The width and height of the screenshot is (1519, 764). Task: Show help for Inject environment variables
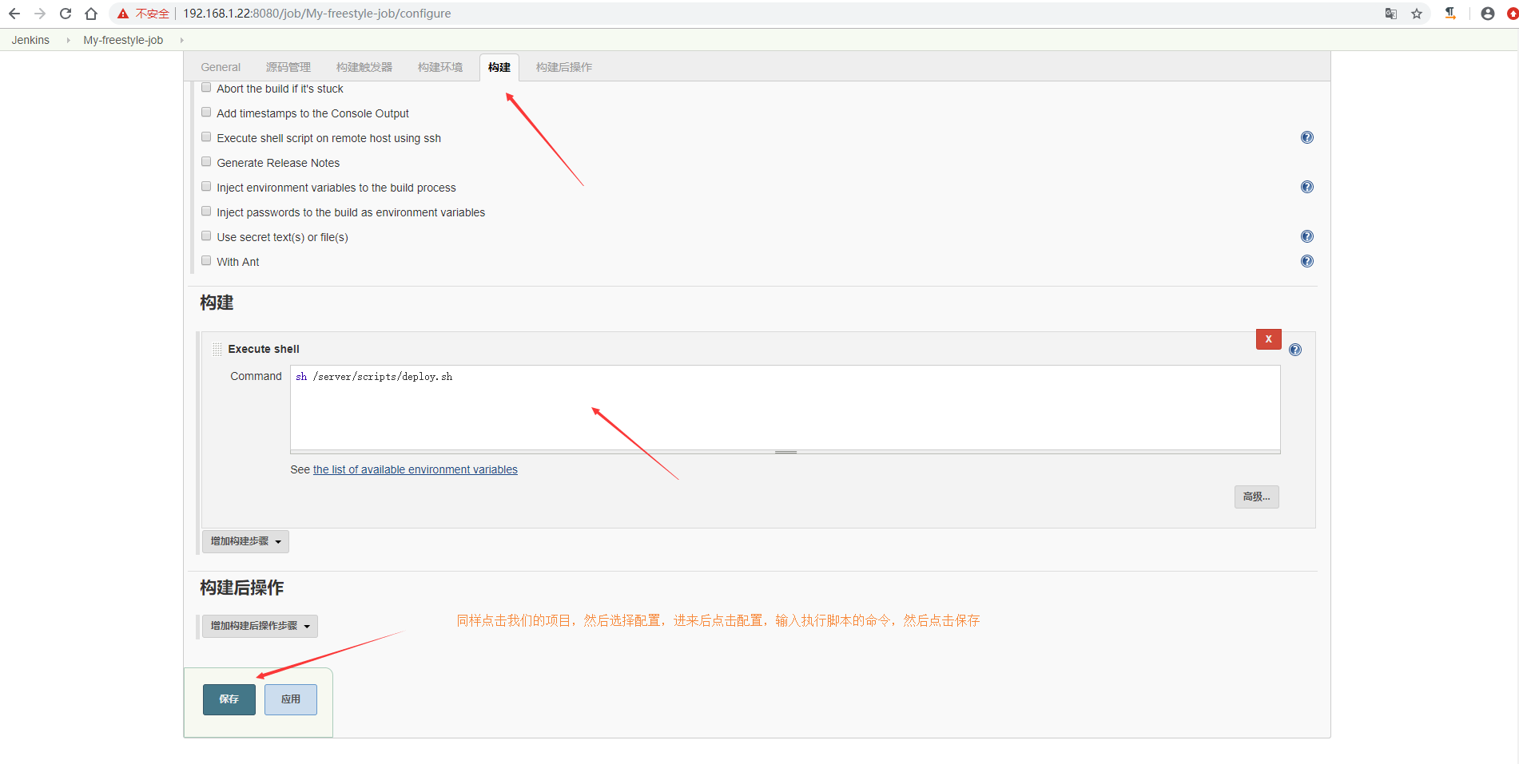pos(1307,187)
